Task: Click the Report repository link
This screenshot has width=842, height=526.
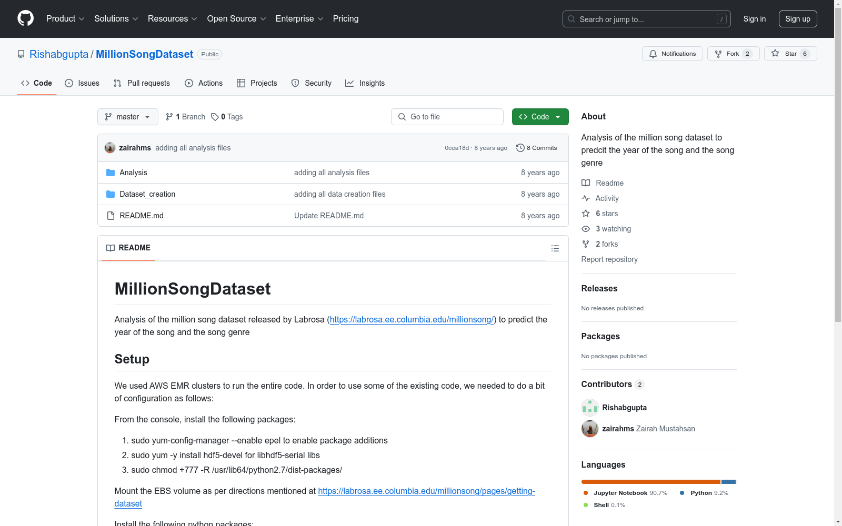Action: (609, 259)
